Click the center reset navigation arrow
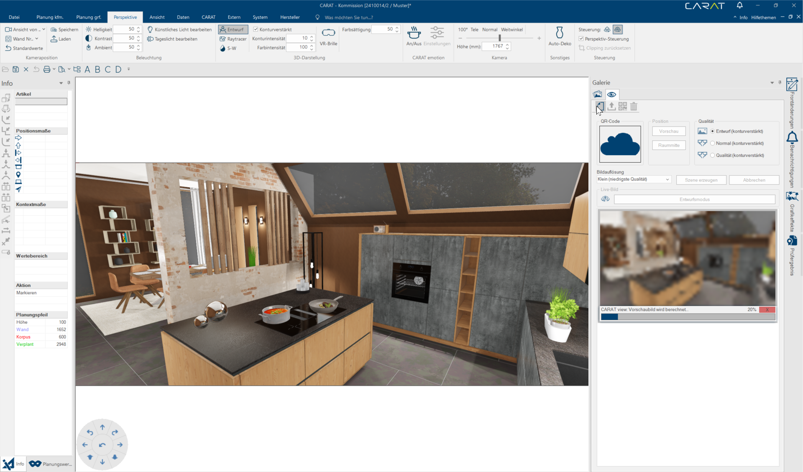 pyautogui.click(x=102, y=445)
